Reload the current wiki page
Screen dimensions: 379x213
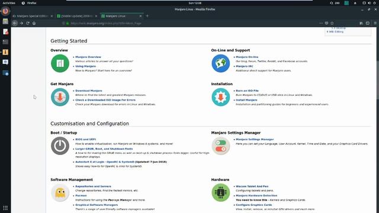[28, 23]
